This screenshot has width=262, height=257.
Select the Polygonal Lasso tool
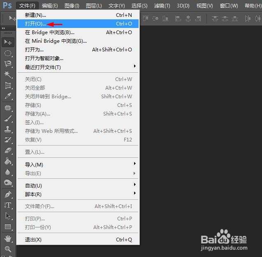point(8,64)
